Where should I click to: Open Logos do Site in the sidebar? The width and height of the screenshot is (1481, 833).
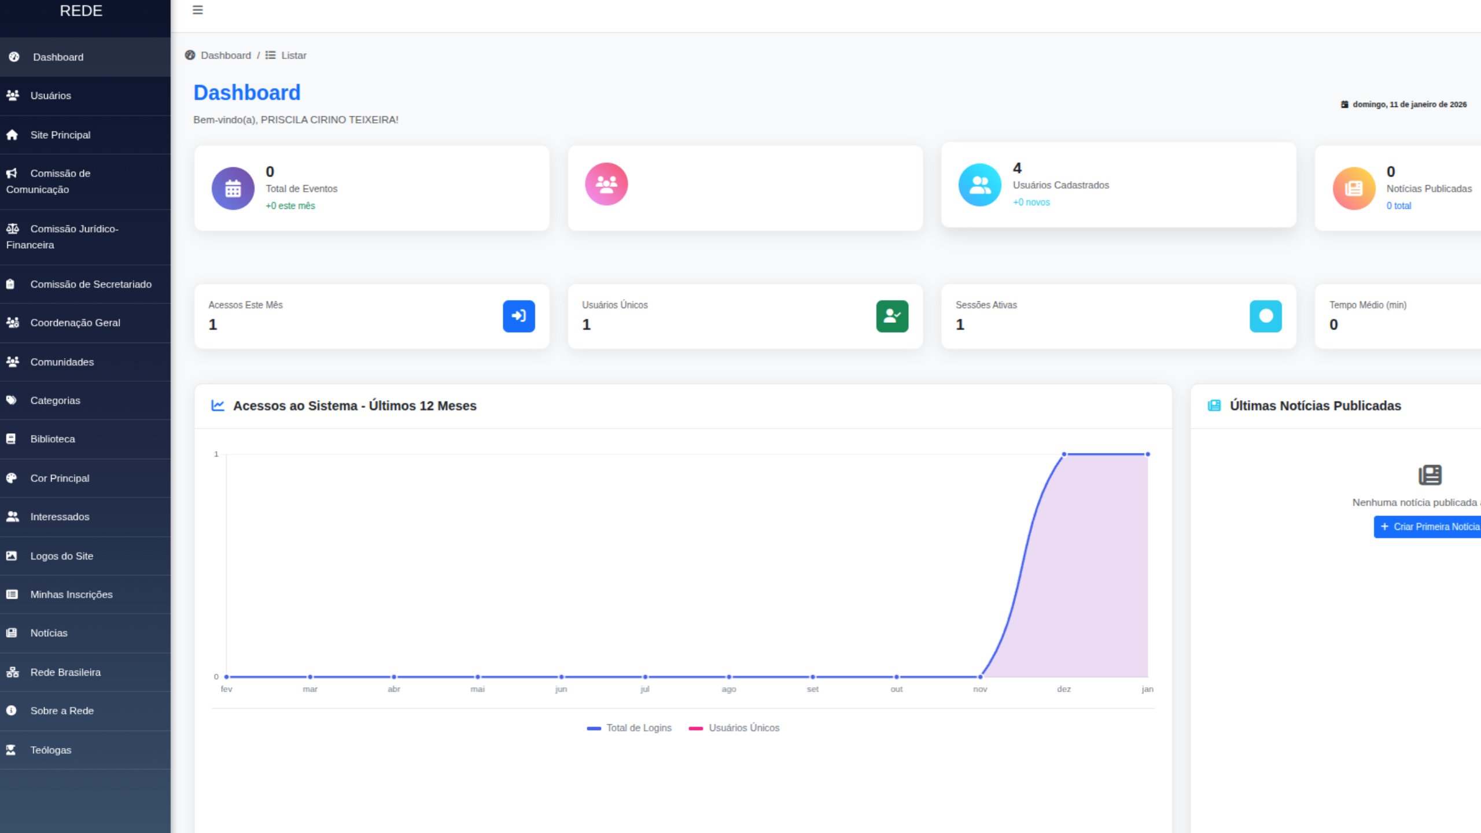click(x=86, y=556)
